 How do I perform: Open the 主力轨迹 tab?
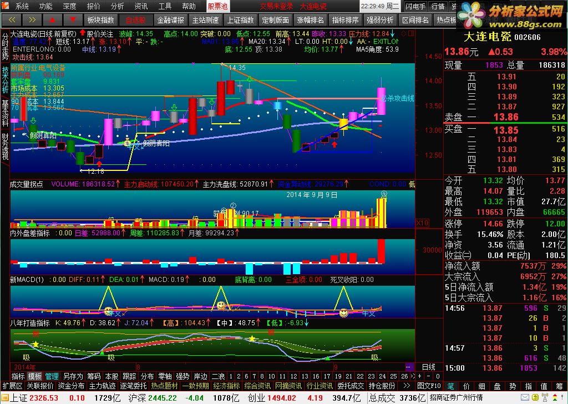coord(103,386)
